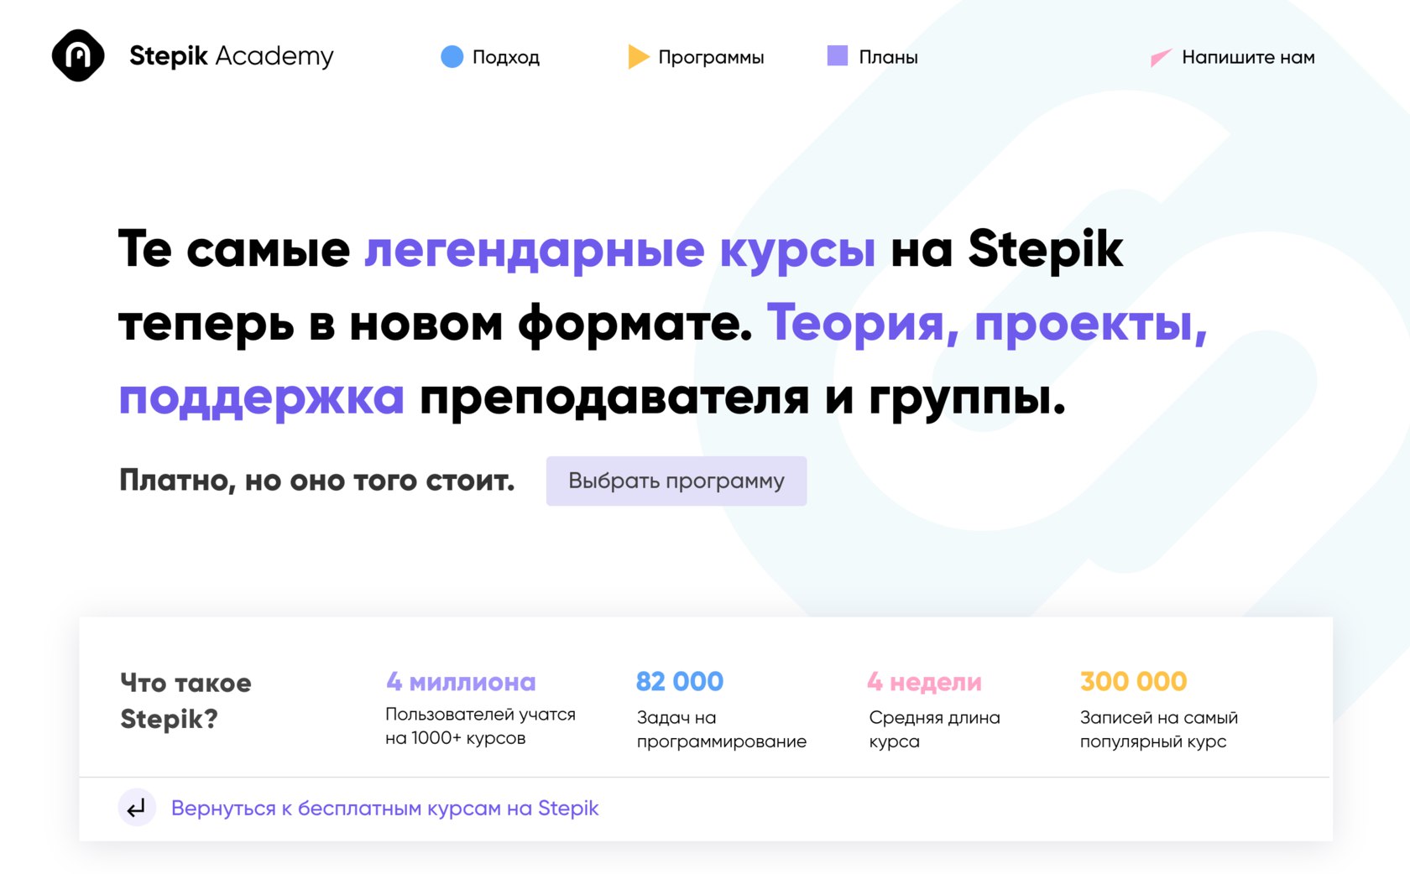The image size is (1410, 874).
Task: Click the Записей на самый популярный курс text
Action: pyautogui.click(x=1158, y=729)
